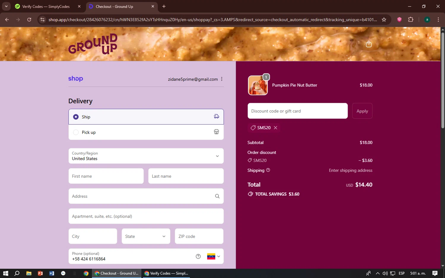Open the Checkout - Ground Up taskbar window
This screenshot has width=445, height=278.
point(117,273)
